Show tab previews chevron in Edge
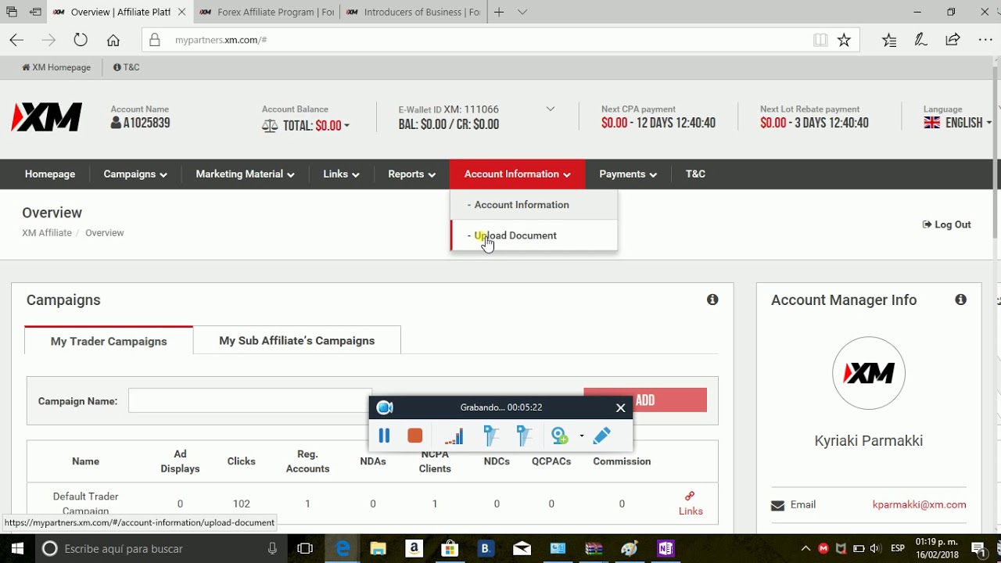This screenshot has height=563, width=1001. tap(522, 12)
